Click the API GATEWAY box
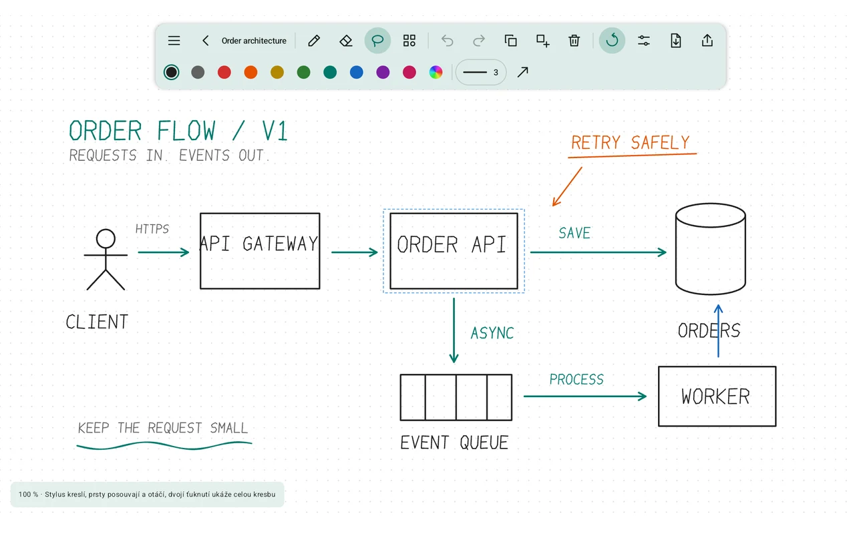The width and height of the screenshot is (855, 534). tap(260, 250)
